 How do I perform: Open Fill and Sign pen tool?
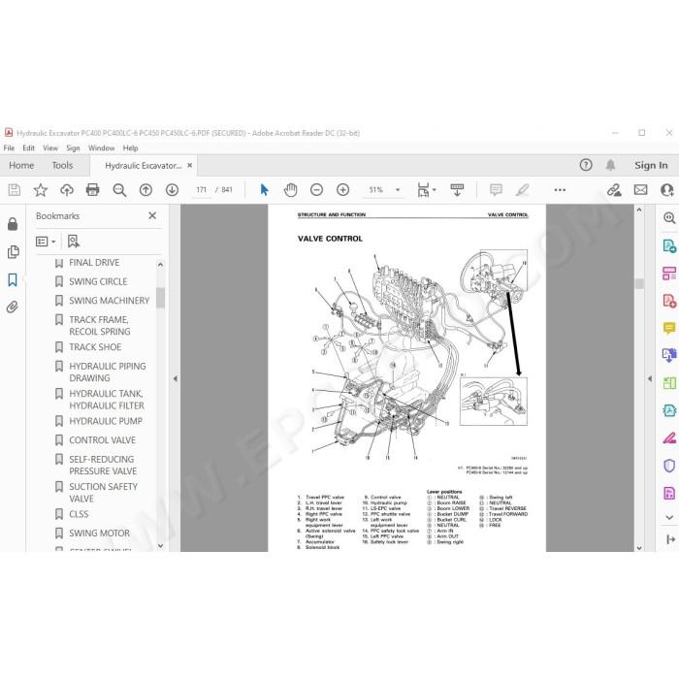pos(669,438)
